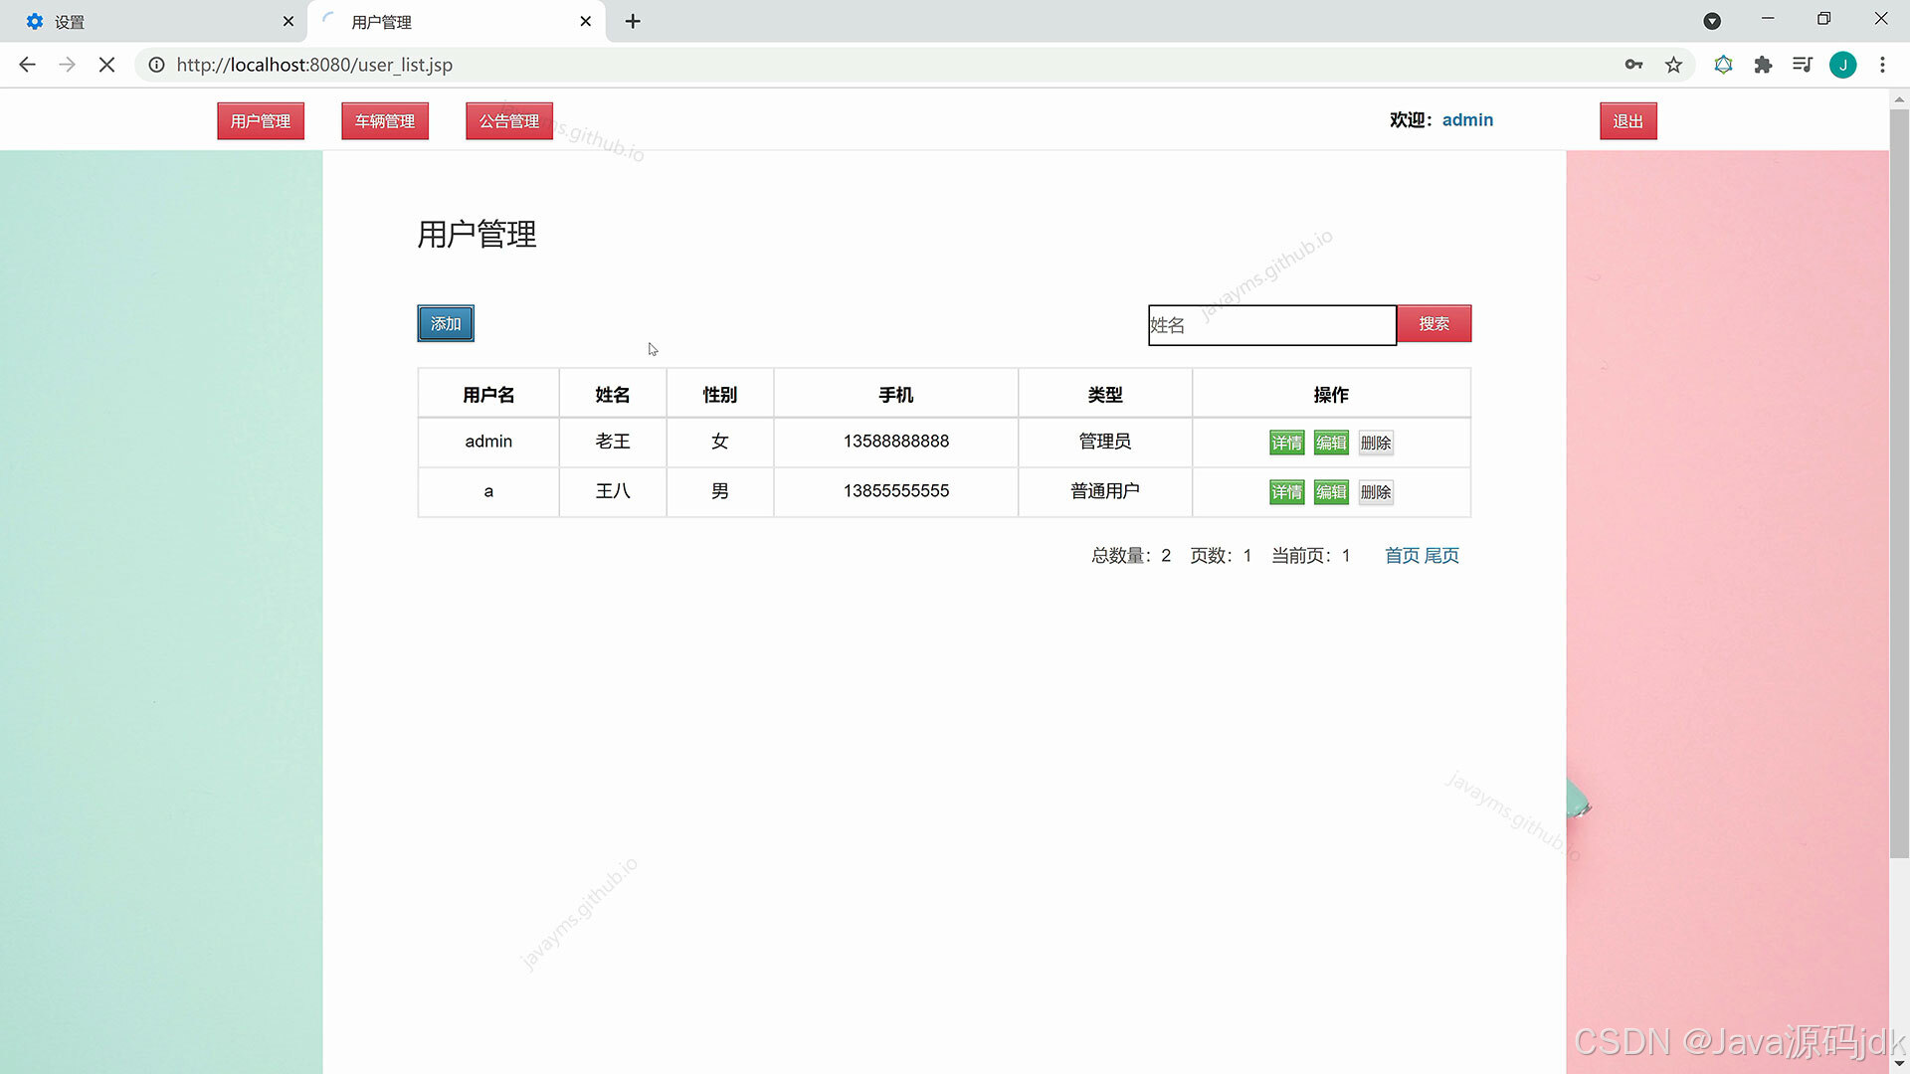The width and height of the screenshot is (1910, 1074).
Task: Close the 设置 tab
Action: [288, 21]
